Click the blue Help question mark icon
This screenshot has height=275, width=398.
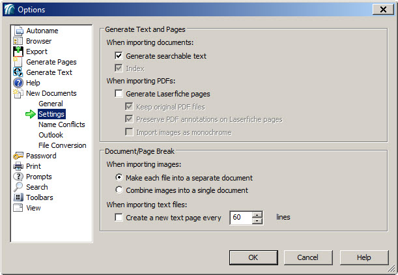point(18,83)
